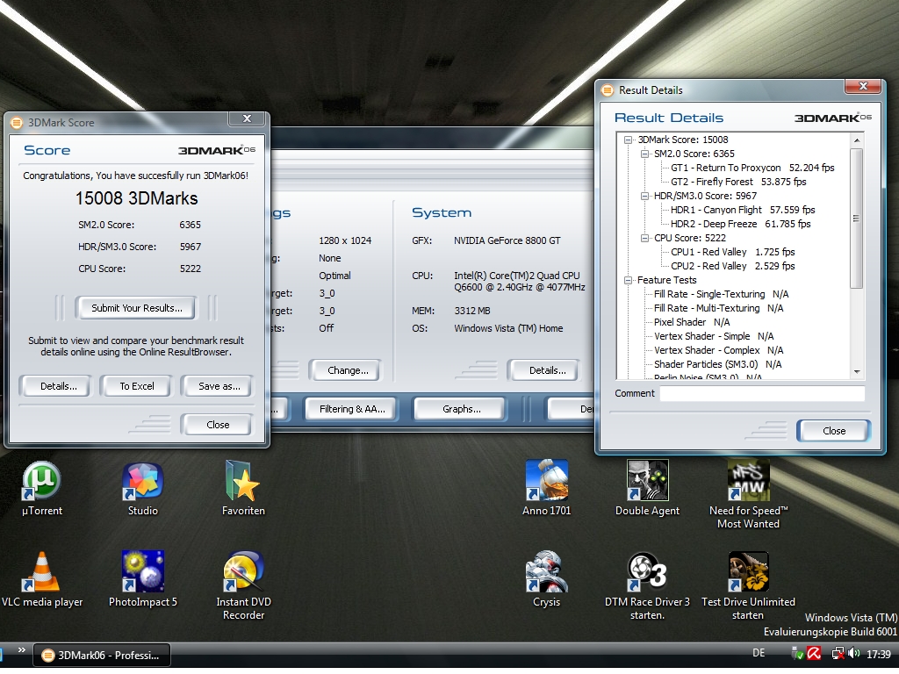Viewport: 899px width, 674px height.
Task: Select CPU2 - Red Valley row
Action: (x=733, y=266)
